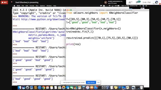Open Google Chrome from the Dock
The width and height of the screenshot is (161, 90).
tap(44, 87)
